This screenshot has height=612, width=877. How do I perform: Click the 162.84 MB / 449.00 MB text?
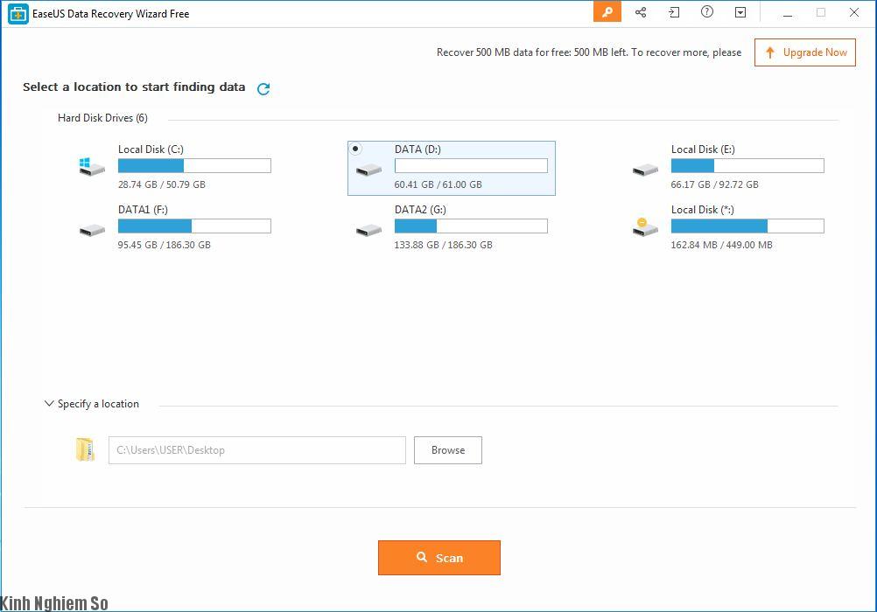tap(721, 245)
